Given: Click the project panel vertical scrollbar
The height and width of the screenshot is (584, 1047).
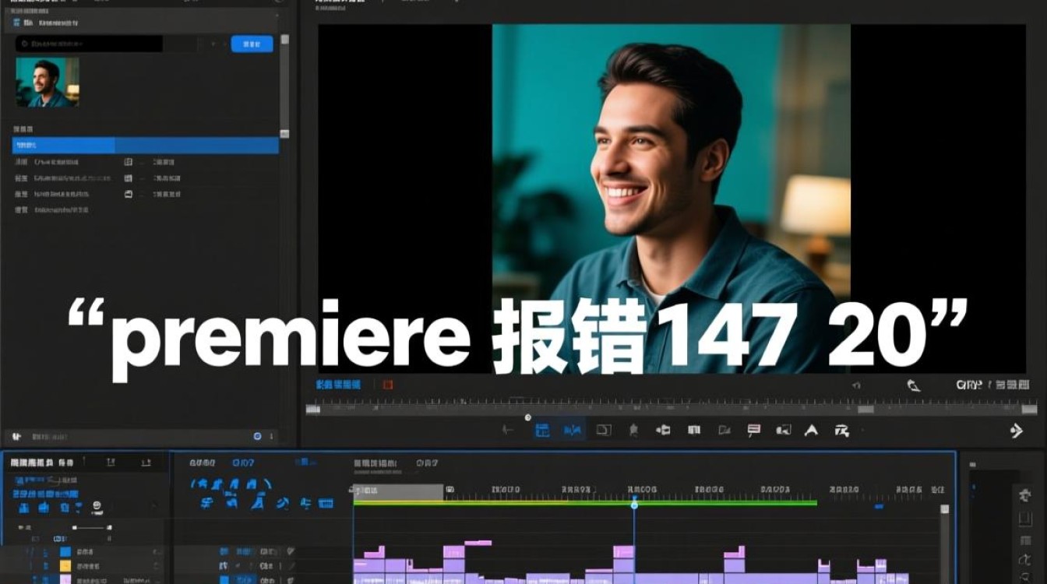Looking at the screenshot, I should [284, 86].
